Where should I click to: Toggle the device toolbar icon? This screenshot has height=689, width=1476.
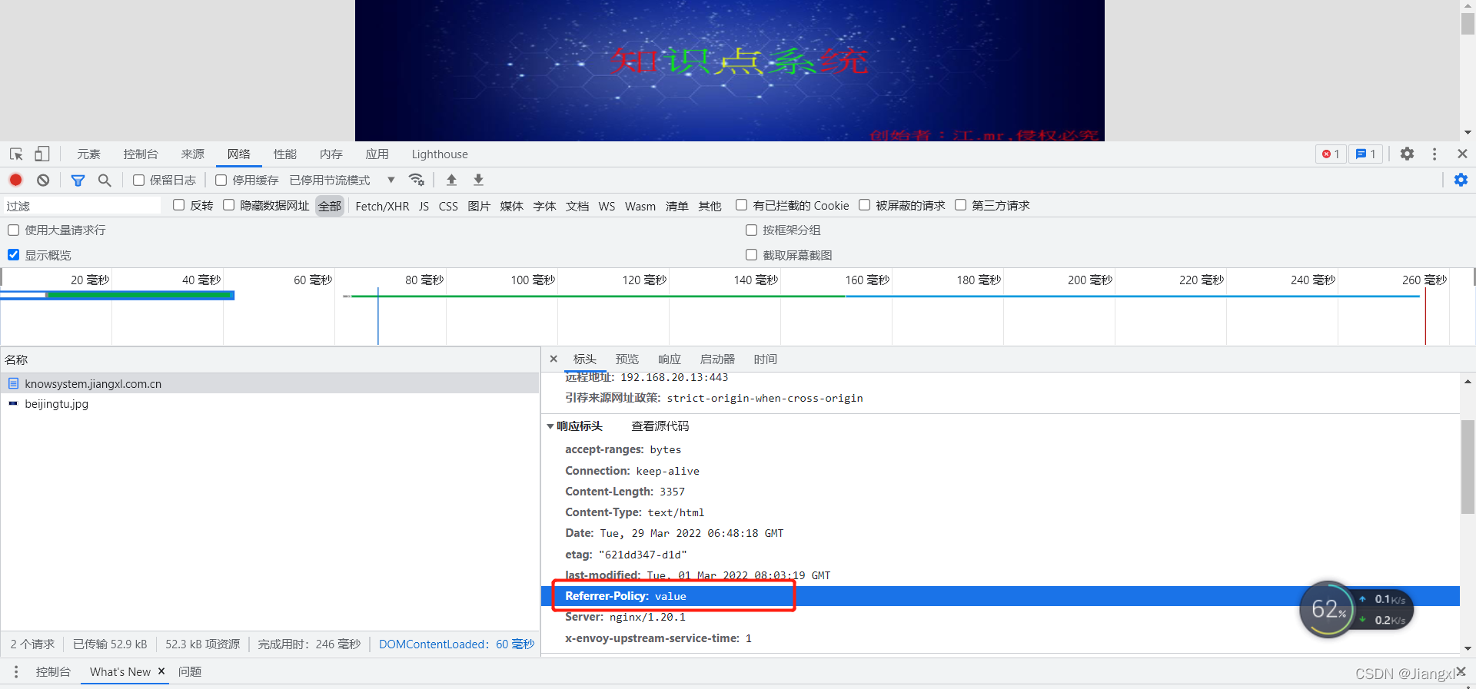point(42,154)
